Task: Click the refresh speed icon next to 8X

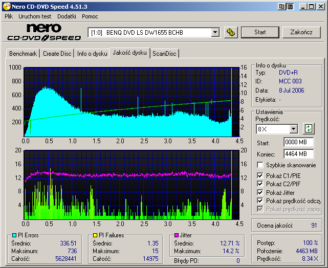Action: click(x=309, y=128)
